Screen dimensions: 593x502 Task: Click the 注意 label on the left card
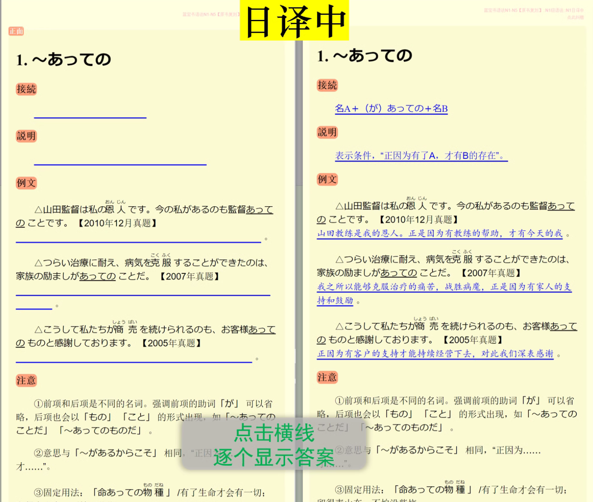[26, 380]
